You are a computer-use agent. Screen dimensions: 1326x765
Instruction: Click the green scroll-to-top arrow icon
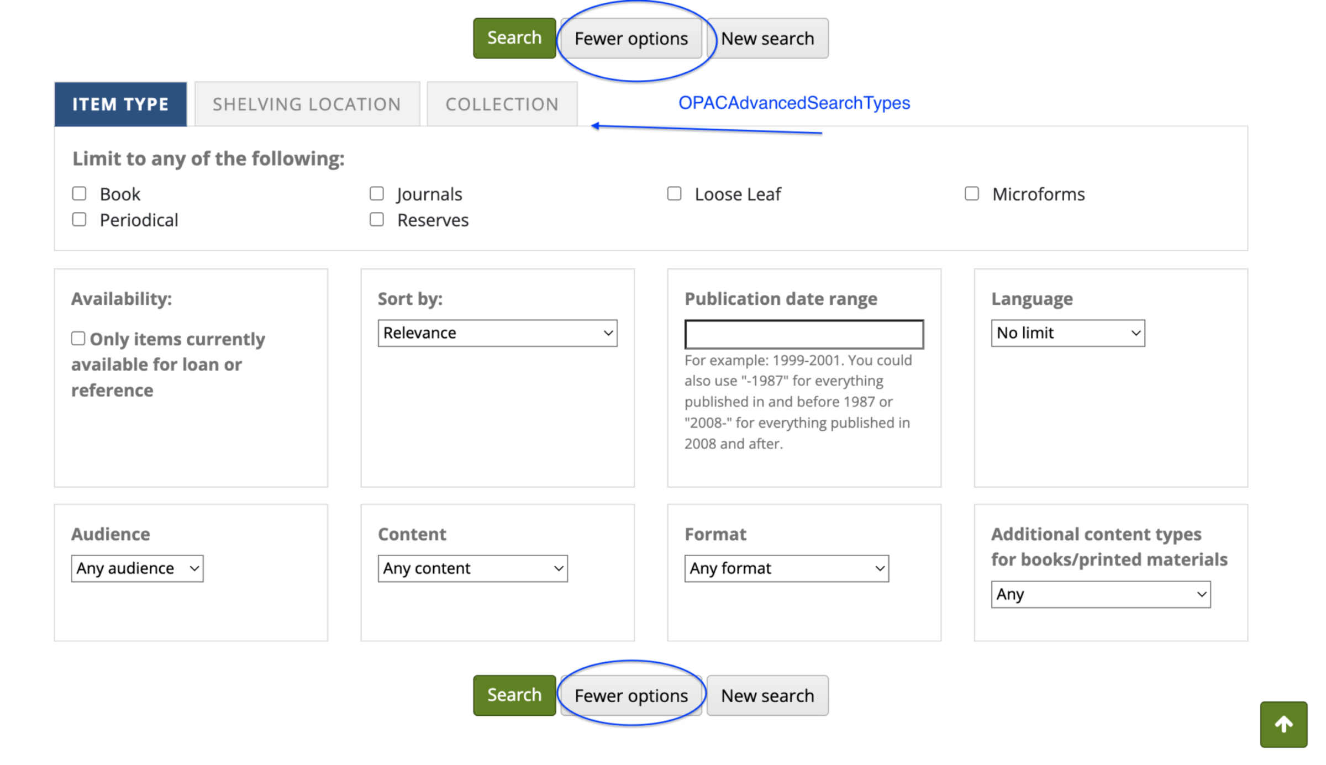1283,724
